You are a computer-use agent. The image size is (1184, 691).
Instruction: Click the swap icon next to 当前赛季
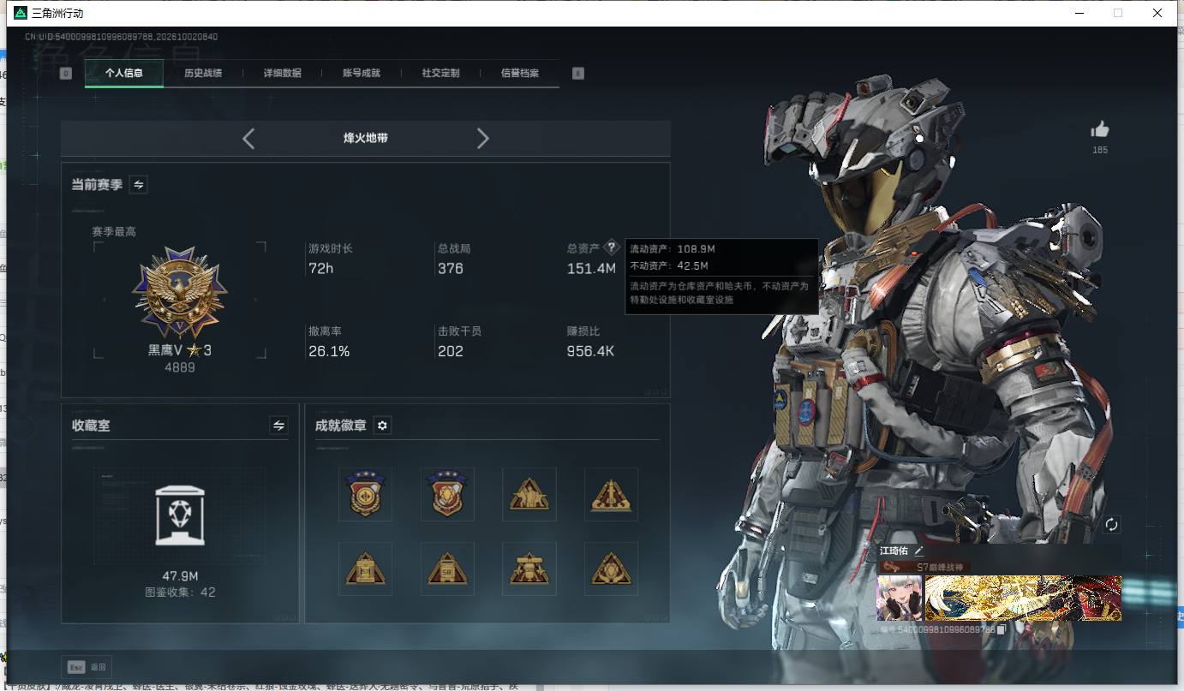tap(138, 184)
